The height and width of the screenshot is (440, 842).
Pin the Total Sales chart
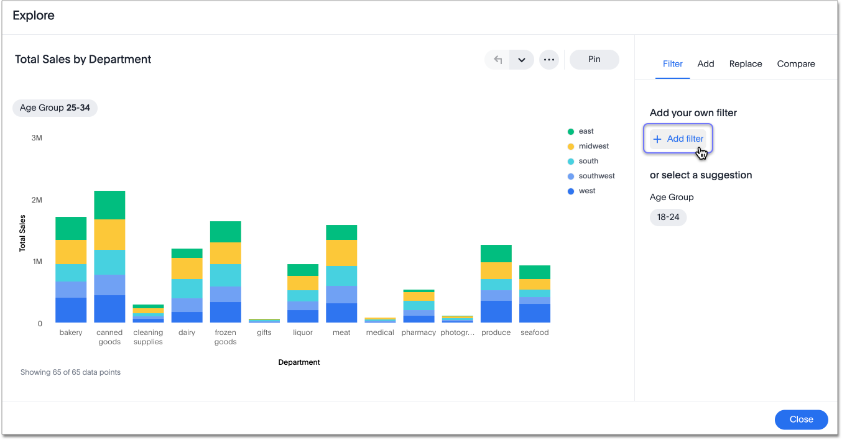594,60
